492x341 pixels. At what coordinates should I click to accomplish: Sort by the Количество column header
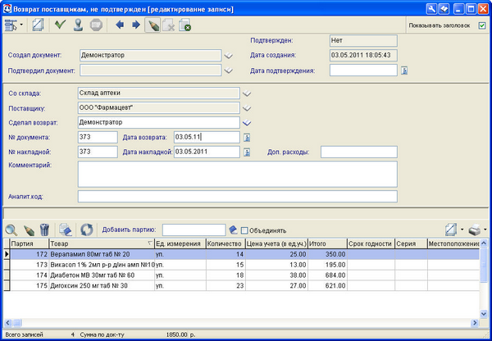tap(225, 243)
